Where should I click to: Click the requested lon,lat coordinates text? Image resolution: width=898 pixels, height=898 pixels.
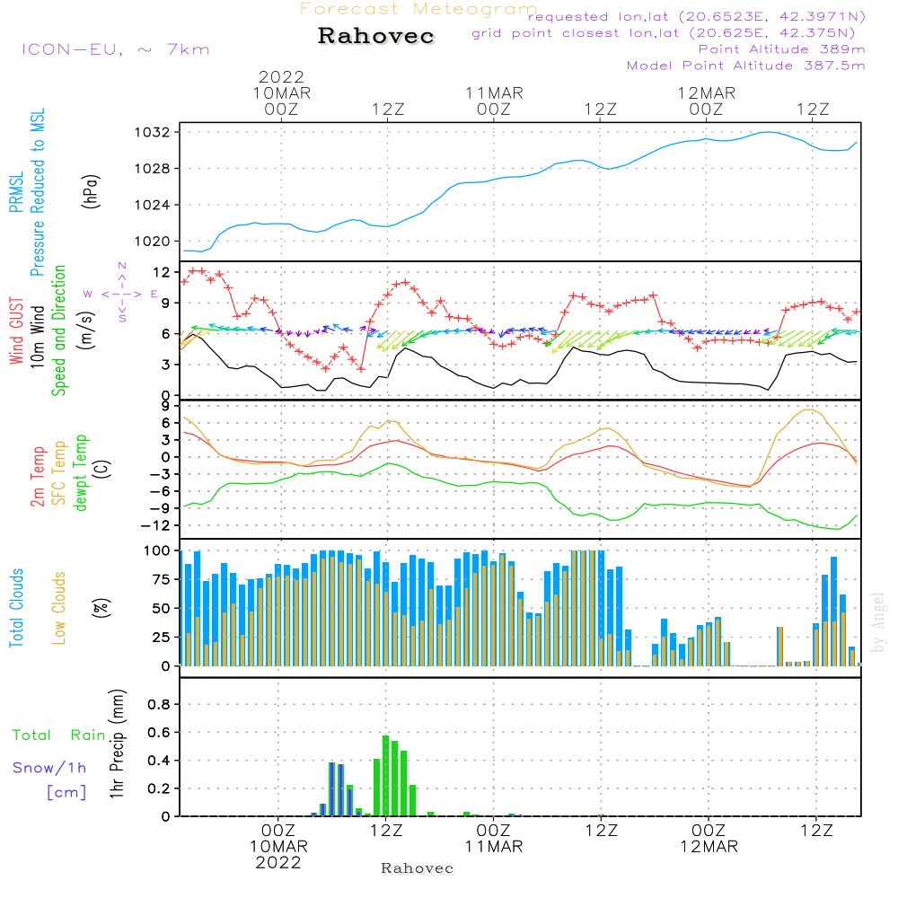696,17
